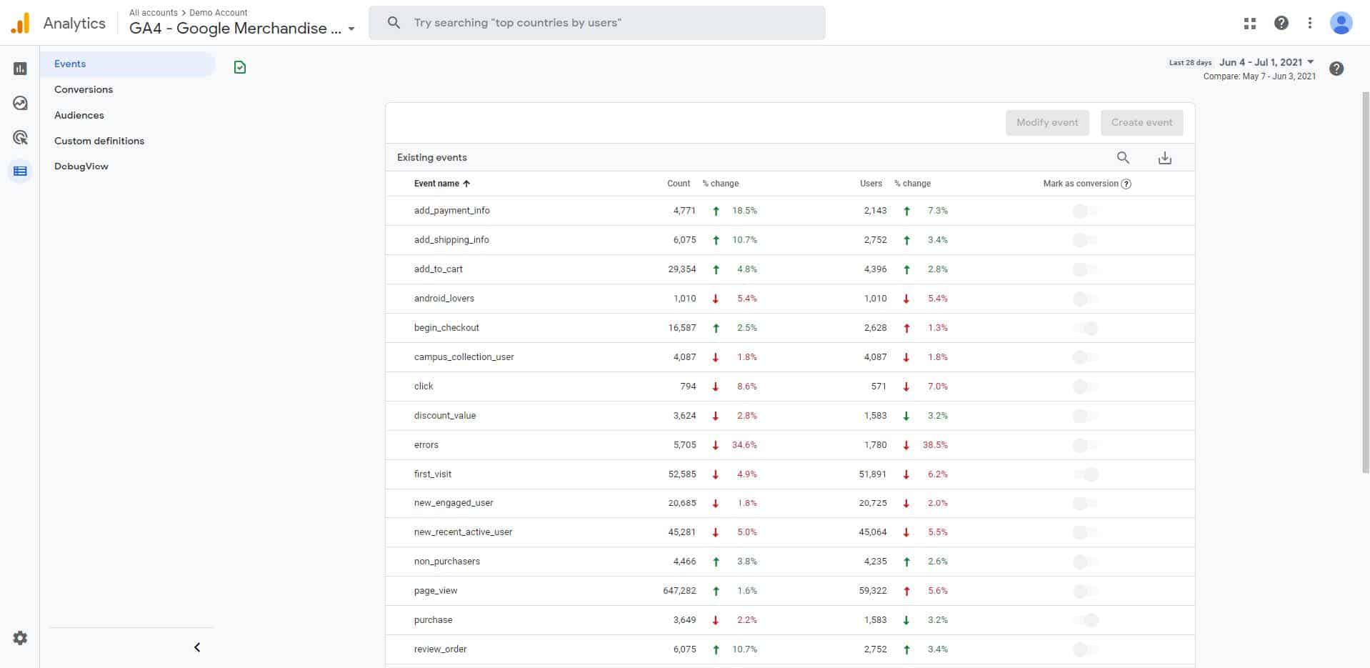Screen dimensions: 1370x668
Task: Select Events in the side menu
Action: 128,64
